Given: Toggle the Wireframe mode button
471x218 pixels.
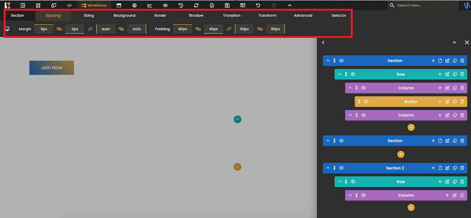Looking at the screenshot, I should point(94,6).
